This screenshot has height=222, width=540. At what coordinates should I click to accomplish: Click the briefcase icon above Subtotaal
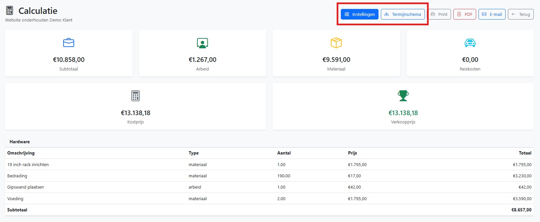68,43
